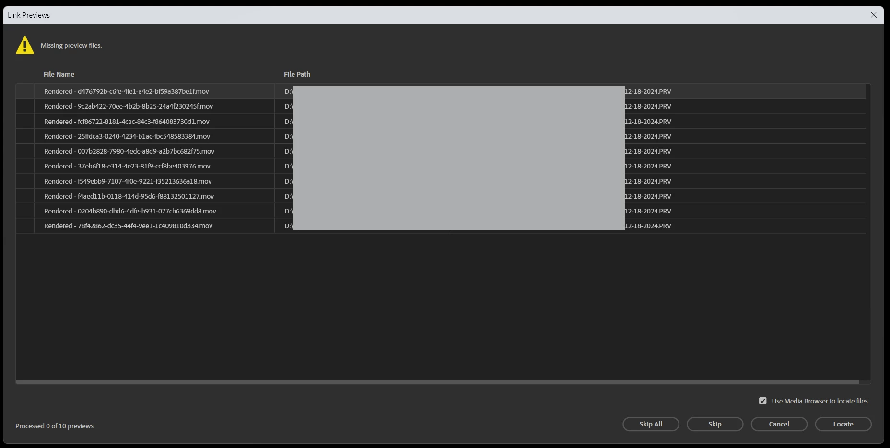Toggle Use Media Browser to locate files
The image size is (890, 448).
tap(763, 401)
